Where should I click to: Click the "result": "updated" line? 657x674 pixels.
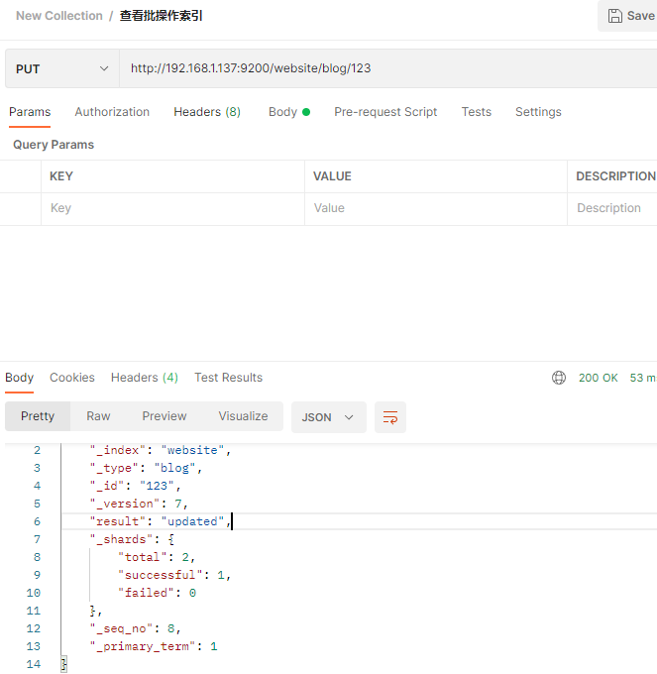161,521
